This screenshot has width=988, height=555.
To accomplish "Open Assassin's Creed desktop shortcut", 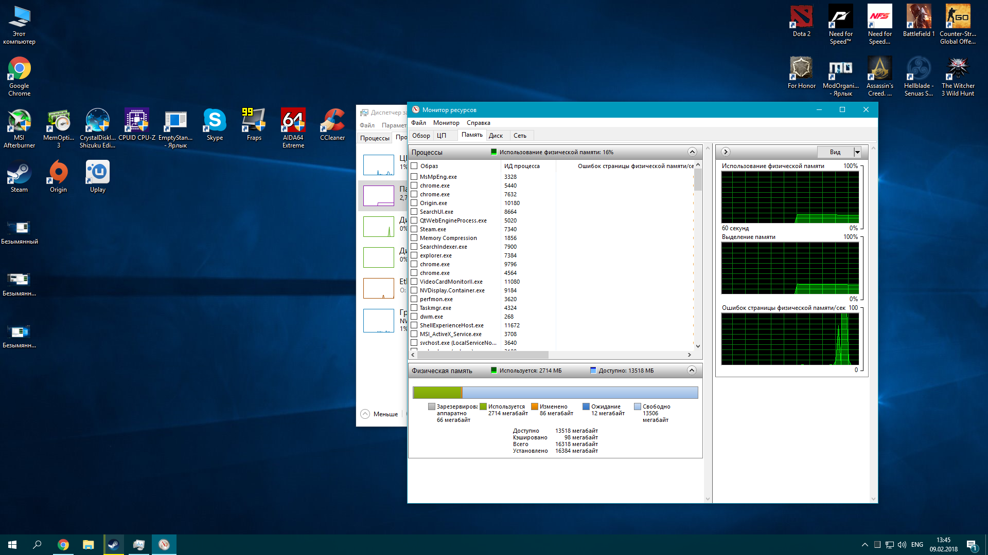I will tap(879, 76).
